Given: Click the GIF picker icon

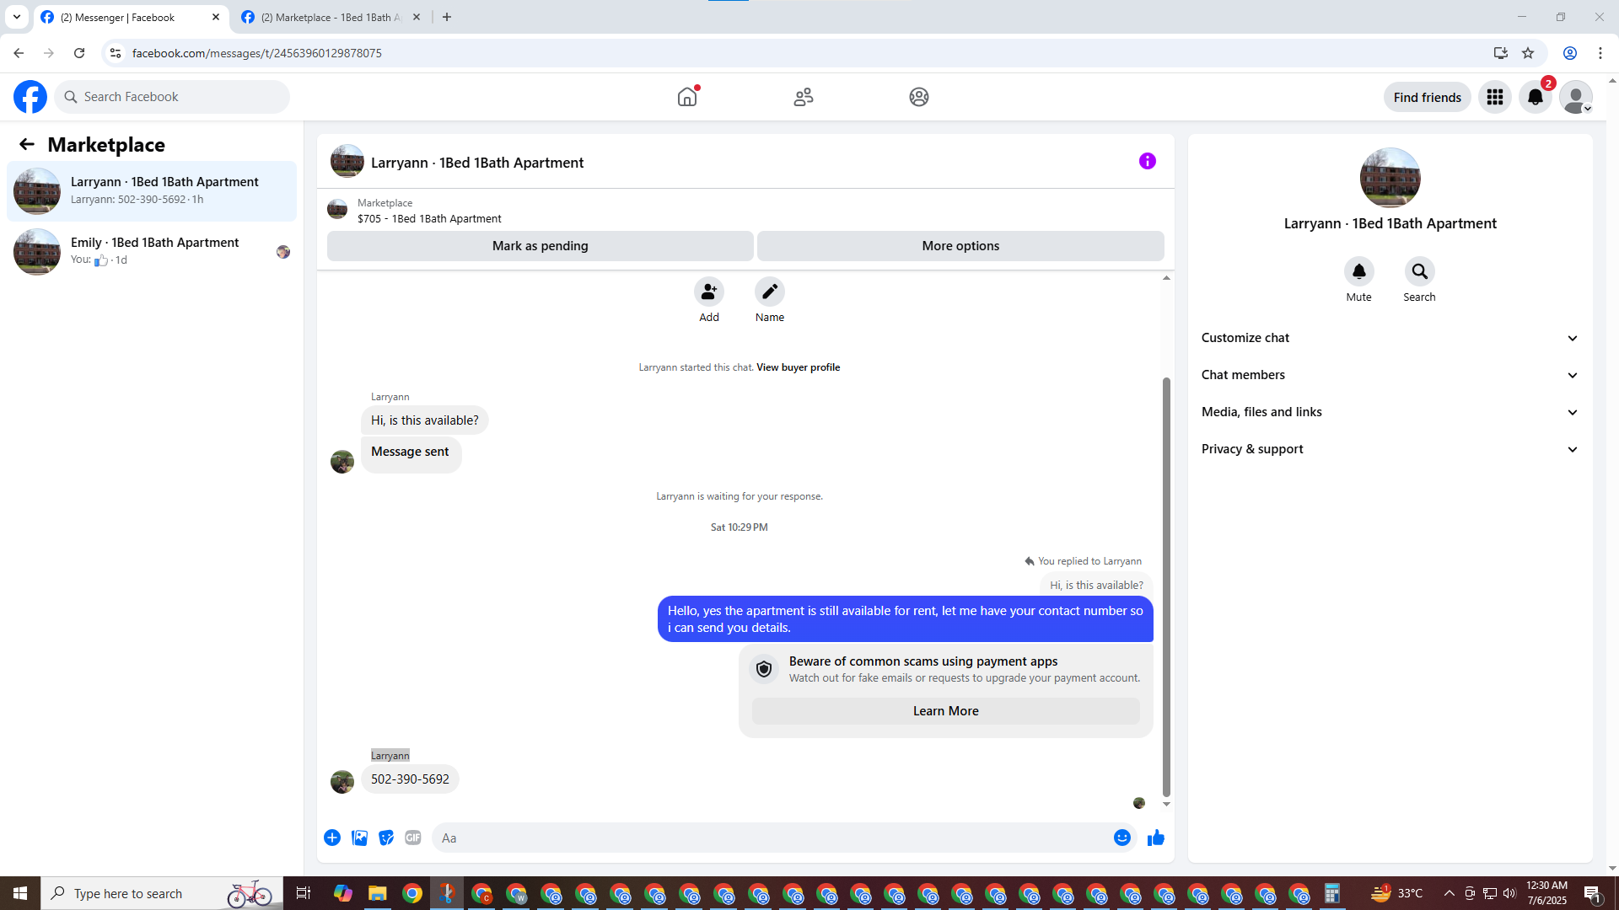Looking at the screenshot, I should [x=412, y=838].
